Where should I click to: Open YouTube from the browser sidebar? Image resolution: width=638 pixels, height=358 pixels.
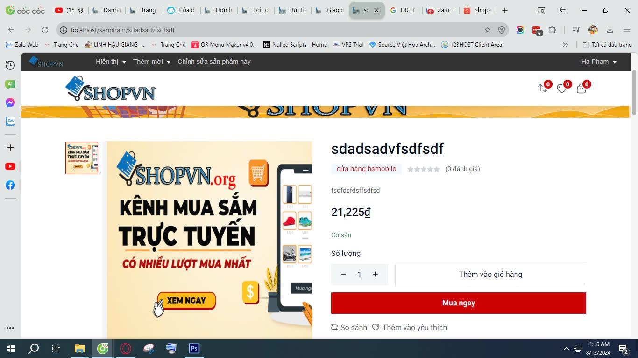pyautogui.click(x=10, y=166)
